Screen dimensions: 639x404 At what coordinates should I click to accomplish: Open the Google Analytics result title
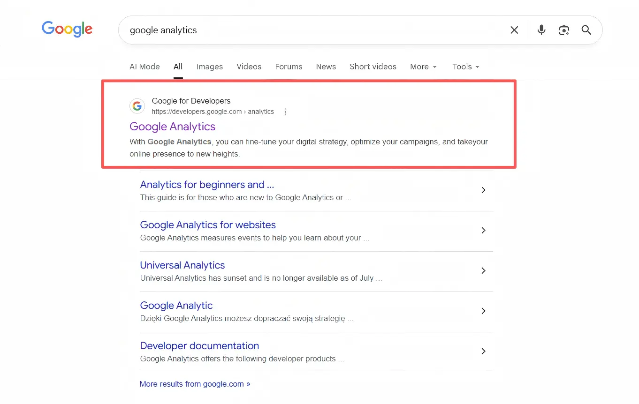click(172, 127)
